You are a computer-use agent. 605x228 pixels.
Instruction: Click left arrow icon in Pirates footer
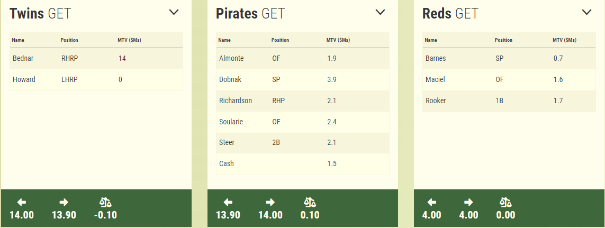coord(228,202)
